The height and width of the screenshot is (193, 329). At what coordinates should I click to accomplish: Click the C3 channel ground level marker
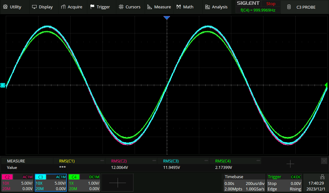[3, 85]
